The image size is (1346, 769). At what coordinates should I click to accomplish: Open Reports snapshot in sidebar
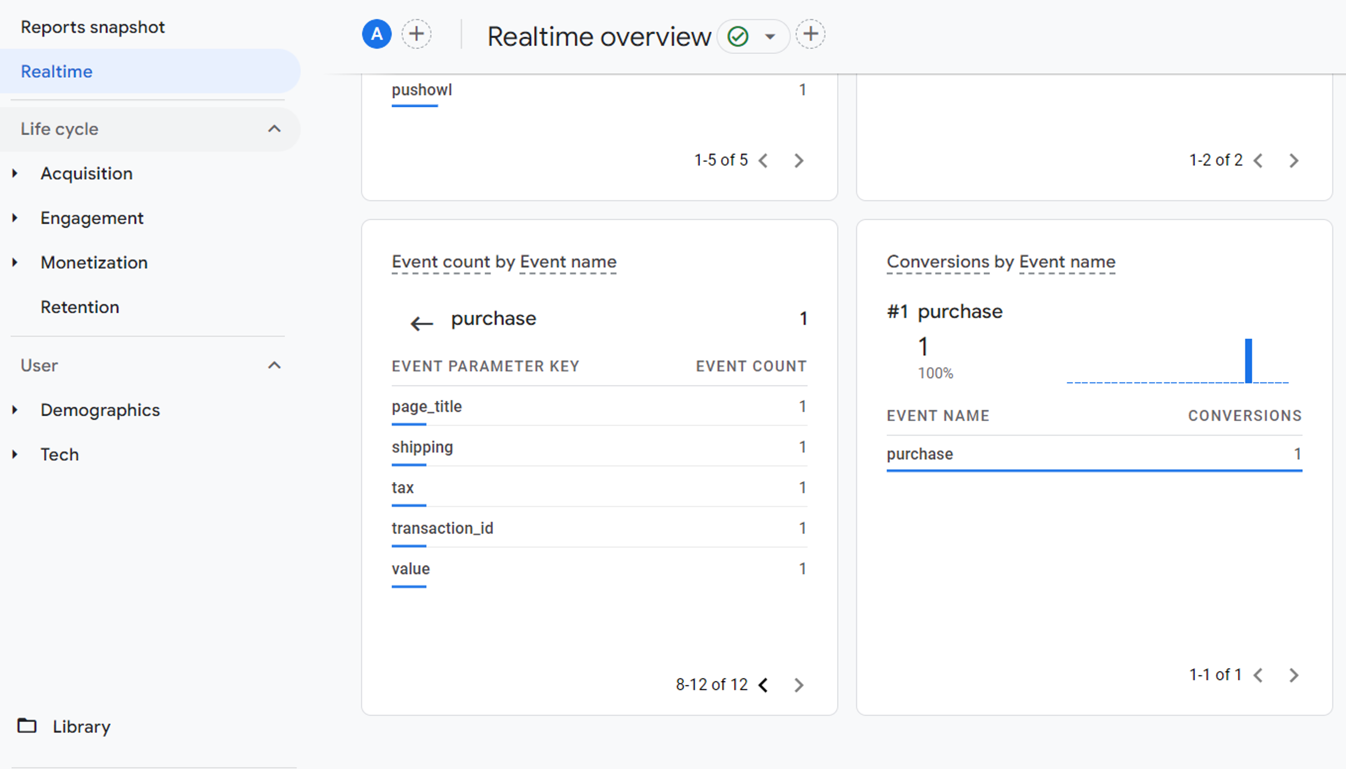93,27
